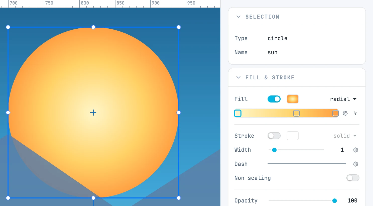The height and width of the screenshot is (206, 373).
Task: Click the Name field value sun
Action: (x=273, y=53)
